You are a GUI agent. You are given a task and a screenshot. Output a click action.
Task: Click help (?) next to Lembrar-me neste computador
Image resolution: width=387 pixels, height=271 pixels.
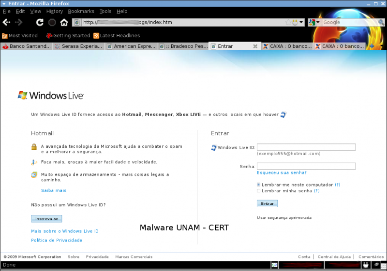[337, 185]
